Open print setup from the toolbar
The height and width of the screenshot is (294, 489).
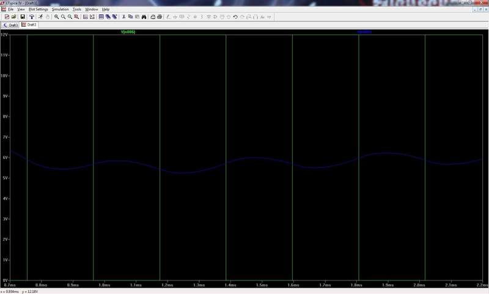pos(153,17)
